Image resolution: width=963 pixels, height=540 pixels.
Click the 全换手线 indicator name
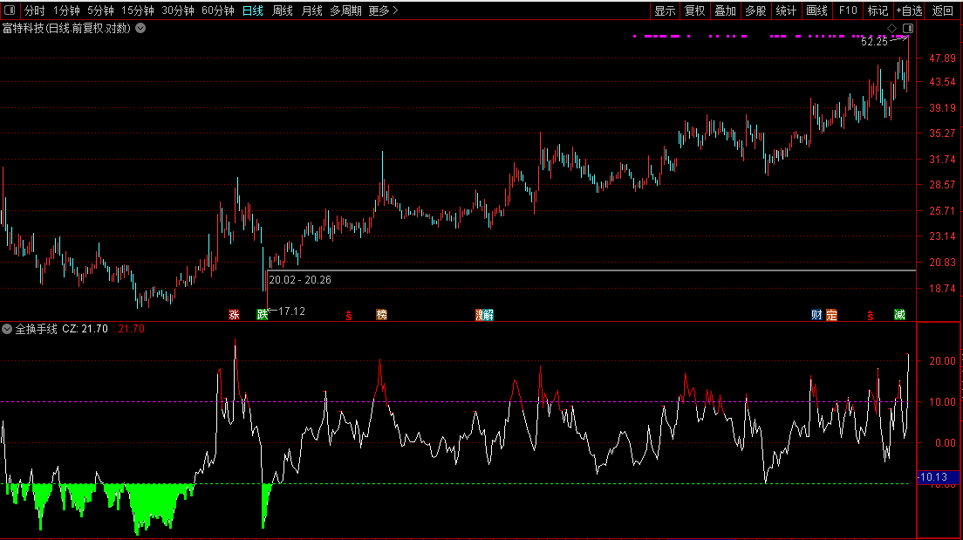click(37, 329)
